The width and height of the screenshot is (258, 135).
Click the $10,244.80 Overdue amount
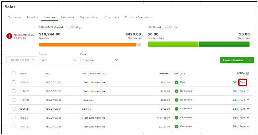pyautogui.click(x=50, y=34)
